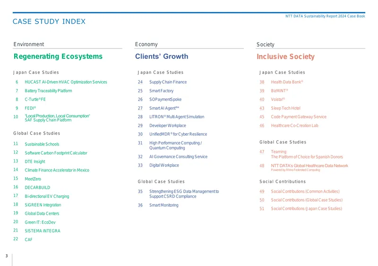The width and height of the screenshot is (378, 266).
Task: Open High Performance Computing / Quantum Computing entry
Action: (x=175, y=145)
